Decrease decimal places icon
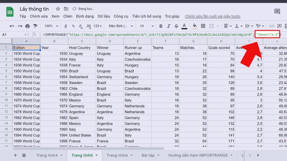The width and height of the screenshot is (287, 161). point(81,26)
